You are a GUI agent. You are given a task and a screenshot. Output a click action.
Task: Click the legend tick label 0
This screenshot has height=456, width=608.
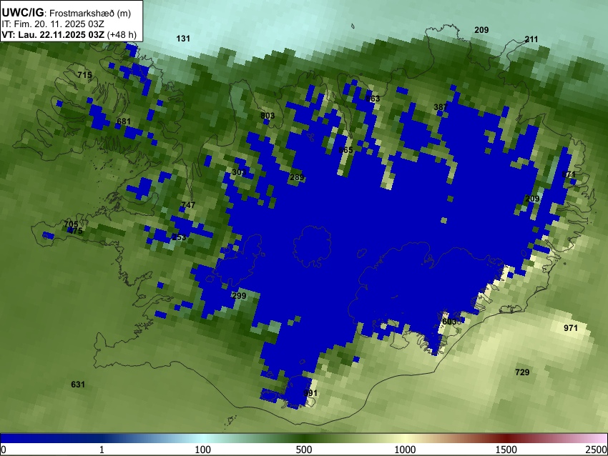[x=4, y=450]
